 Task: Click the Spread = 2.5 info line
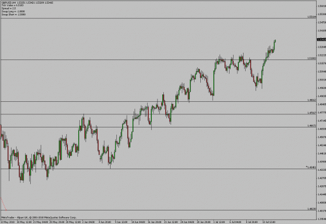(9, 8)
